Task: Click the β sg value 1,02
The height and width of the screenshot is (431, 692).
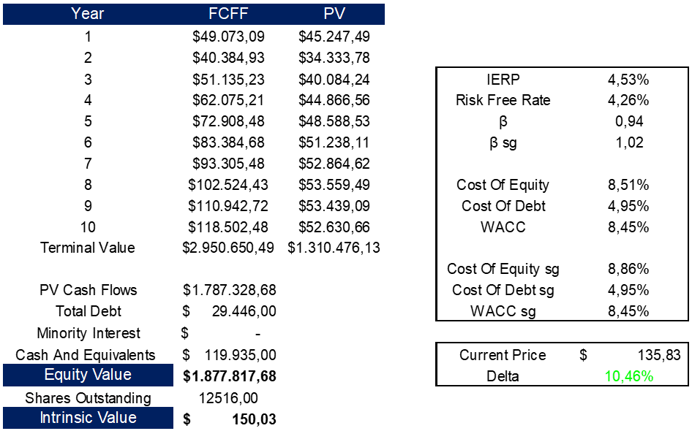Action: (628, 142)
